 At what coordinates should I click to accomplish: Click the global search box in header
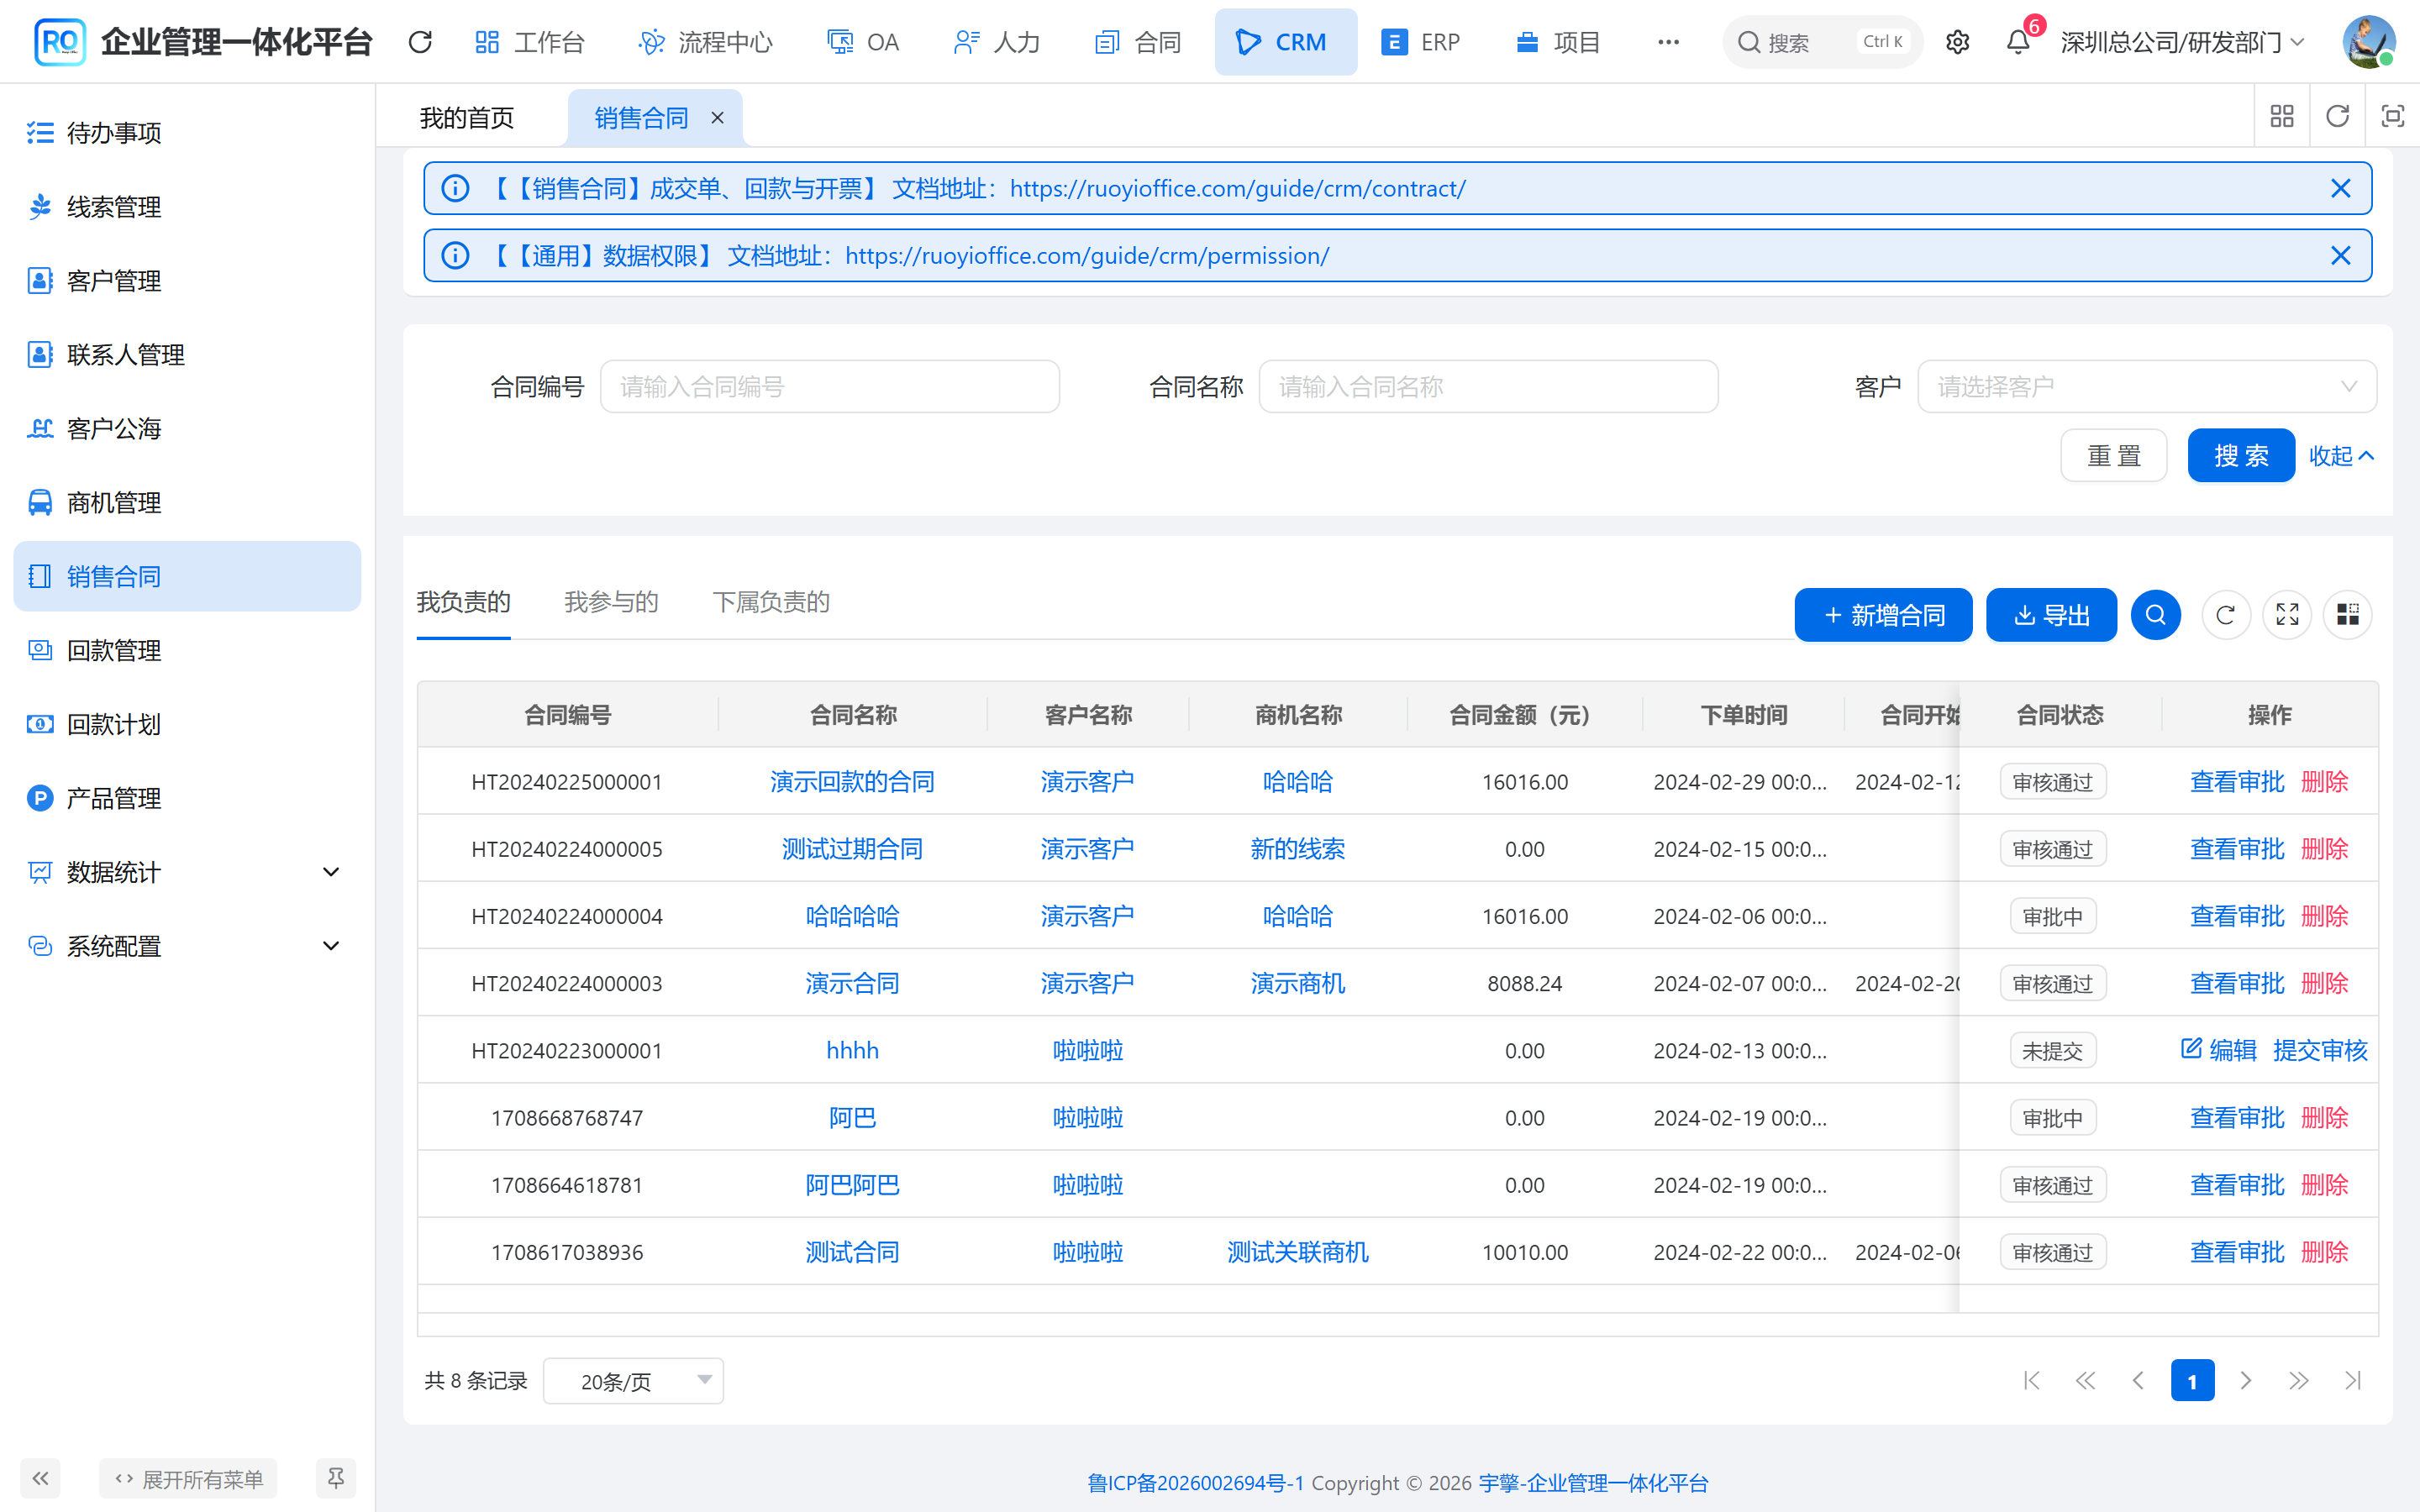click(1822, 42)
